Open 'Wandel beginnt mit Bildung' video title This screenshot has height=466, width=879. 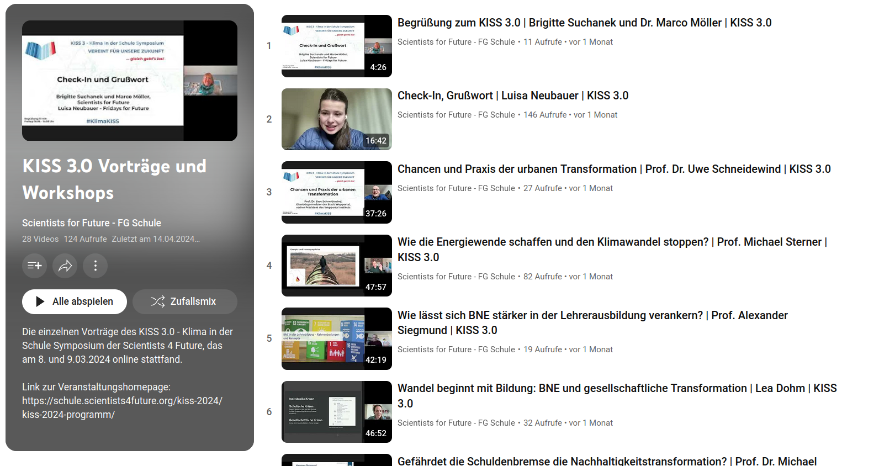coord(617,396)
